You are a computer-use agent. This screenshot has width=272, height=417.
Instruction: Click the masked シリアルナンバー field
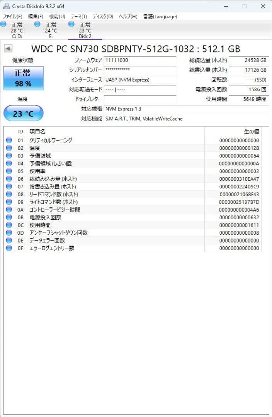click(x=140, y=70)
